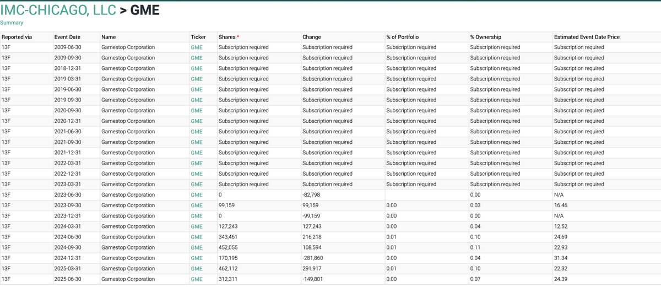Open GME ticker link in 2021-12-31 row
The width and height of the screenshot is (661, 287).
tap(197, 153)
